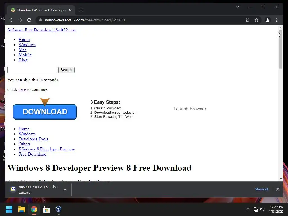The height and width of the screenshot is (216, 288).
Task: Go to the Mobile section
Action: [25, 55]
